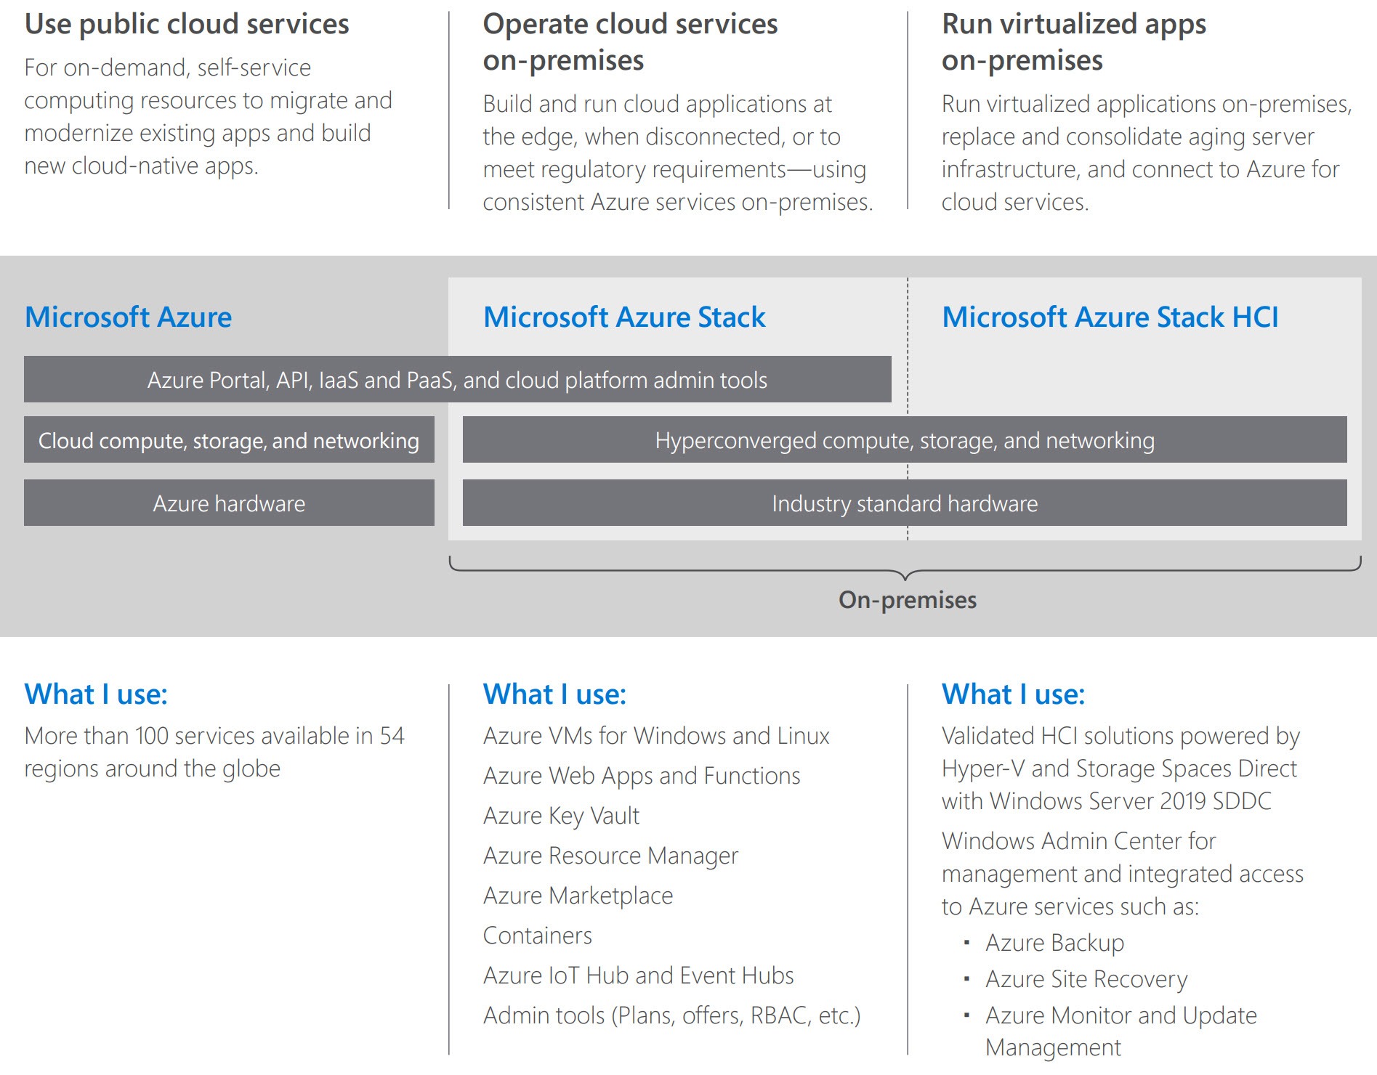1377x1075 pixels.
Task: Click 'Validated HCI solutions powered by' paragraph
Action: coord(1120,768)
